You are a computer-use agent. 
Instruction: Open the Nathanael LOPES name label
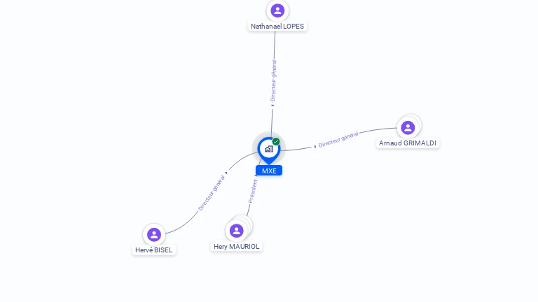(277, 27)
